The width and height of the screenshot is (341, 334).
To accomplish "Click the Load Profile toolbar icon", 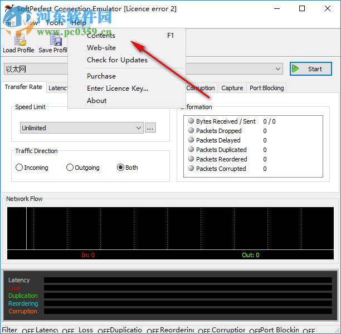I will 20,40.
